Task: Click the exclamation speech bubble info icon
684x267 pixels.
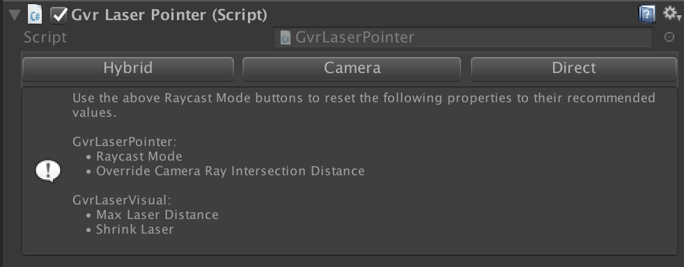Action: [48, 171]
